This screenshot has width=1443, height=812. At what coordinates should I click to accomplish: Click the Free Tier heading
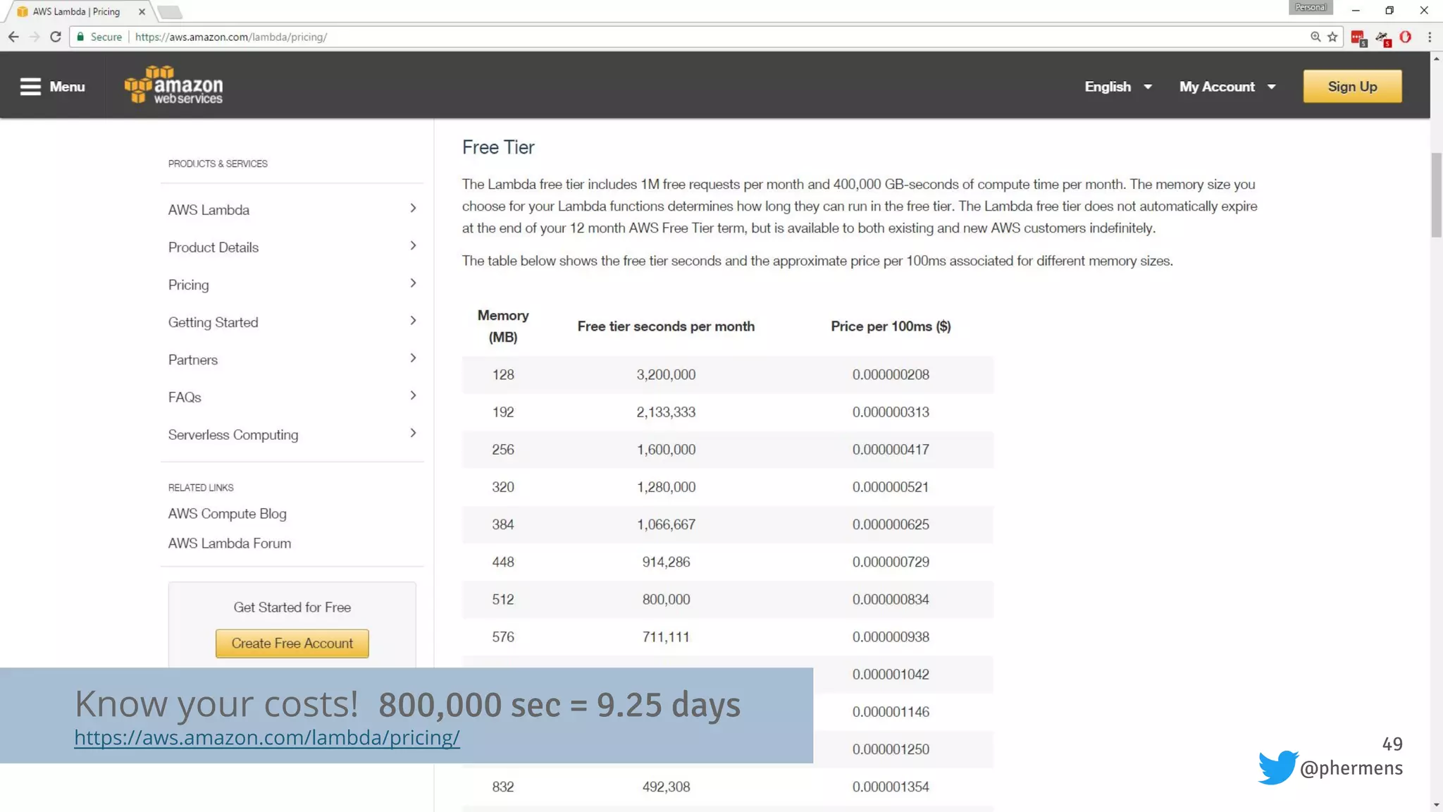click(498, 147)
